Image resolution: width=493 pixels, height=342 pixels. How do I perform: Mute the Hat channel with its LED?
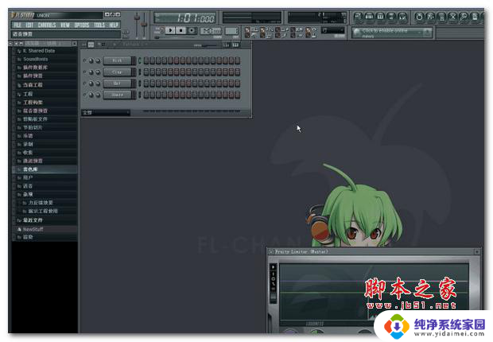[x=84, y=83]
